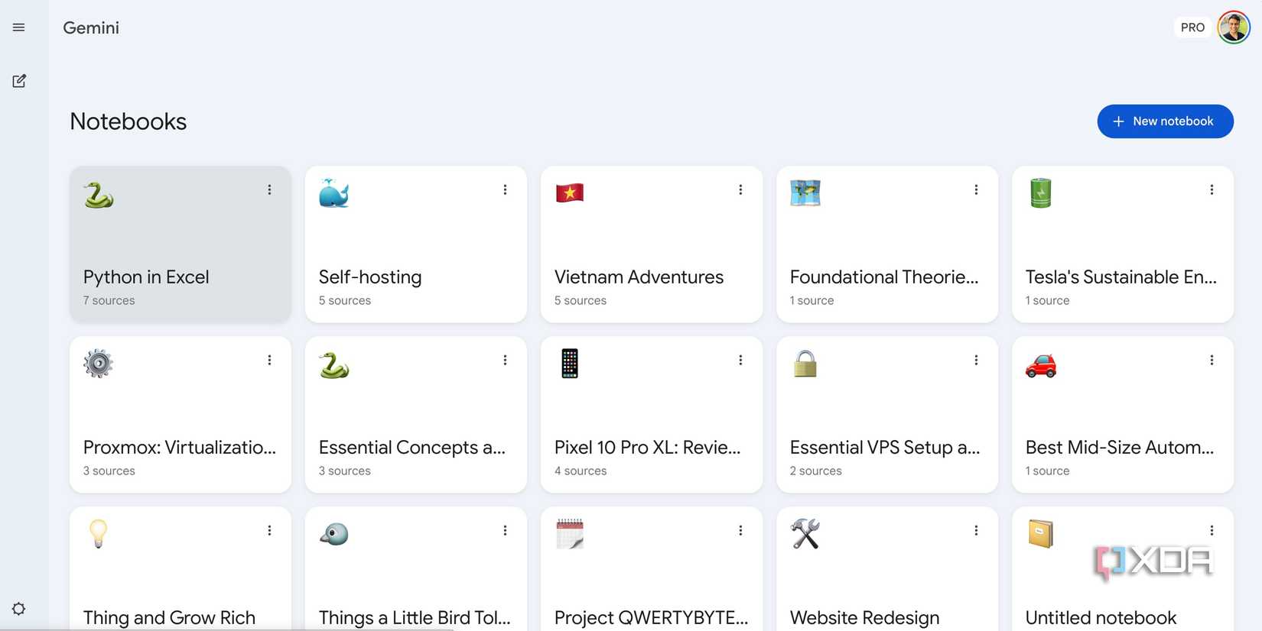Start a new chat with the compose icon

pyautogui.click(x=19, y=81)
